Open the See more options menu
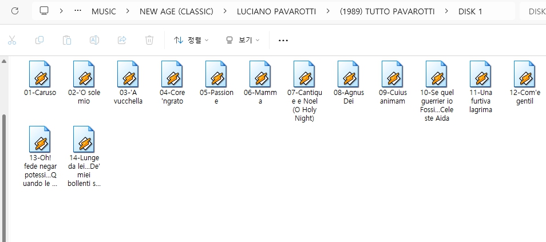This screenshot has width=546, height=242. pyautogui.click(x=283, y=40)
